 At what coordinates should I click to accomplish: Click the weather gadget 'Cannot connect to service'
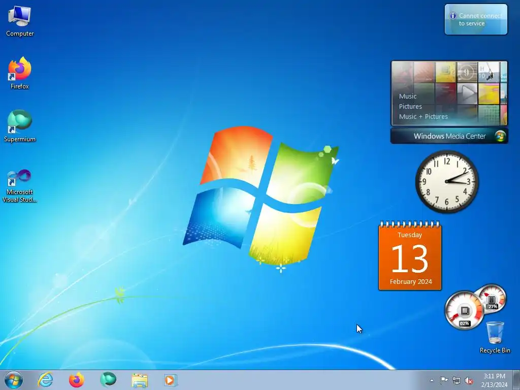coord(476,19)
